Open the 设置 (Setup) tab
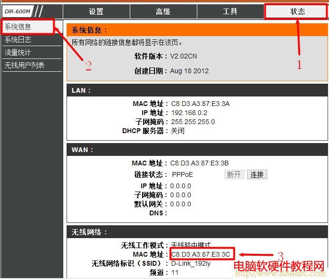This screenshot has width=329, height=279. (x=96, y=11)
